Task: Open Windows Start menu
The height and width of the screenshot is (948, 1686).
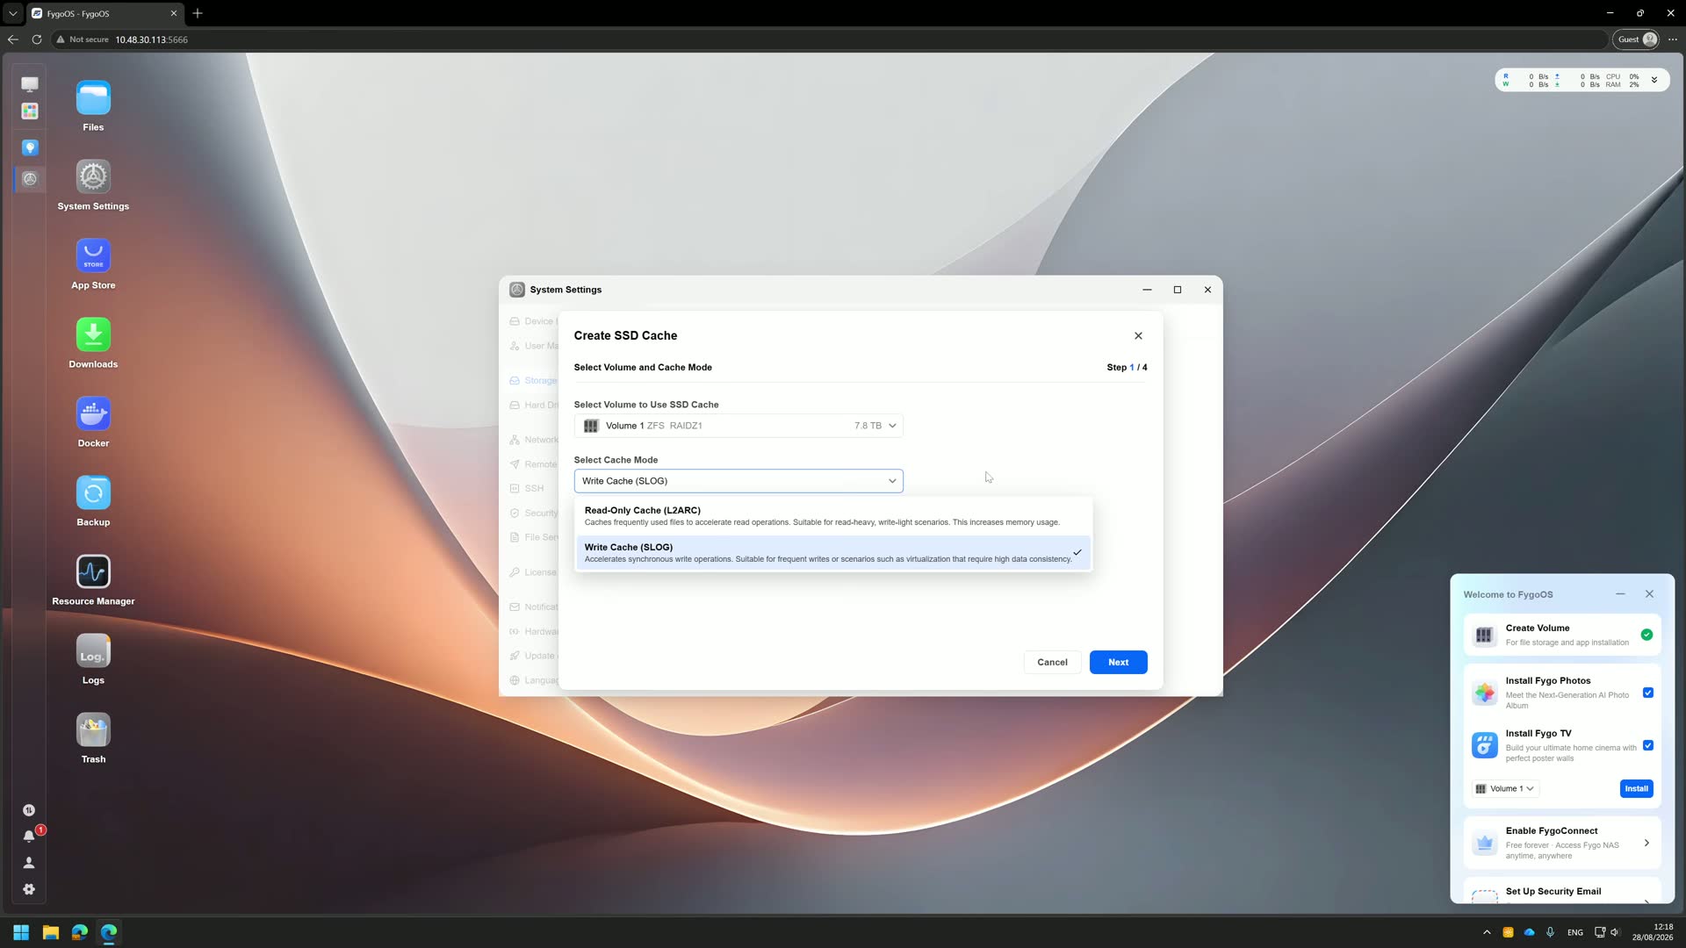Action: point(21,932)
